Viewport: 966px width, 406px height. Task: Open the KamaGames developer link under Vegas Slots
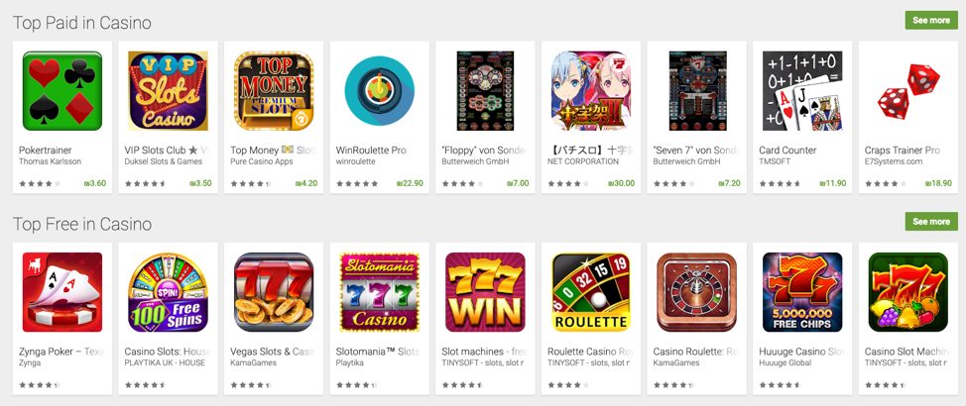[253, 363]
